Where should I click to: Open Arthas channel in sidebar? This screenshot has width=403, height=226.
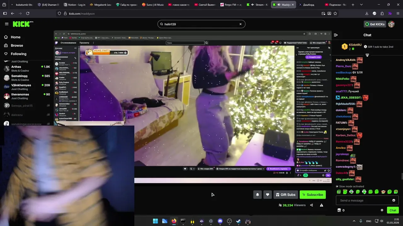27,68
